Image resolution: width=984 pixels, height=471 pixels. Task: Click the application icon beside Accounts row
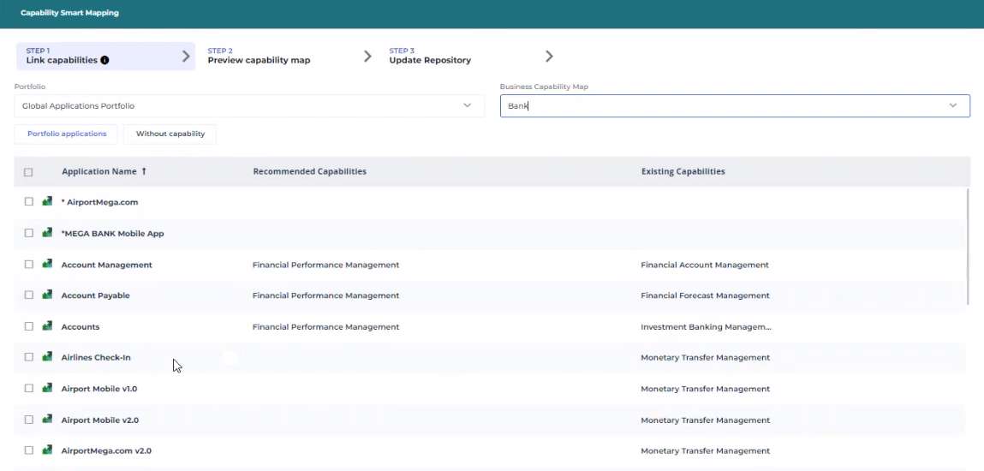click(47, 326)
